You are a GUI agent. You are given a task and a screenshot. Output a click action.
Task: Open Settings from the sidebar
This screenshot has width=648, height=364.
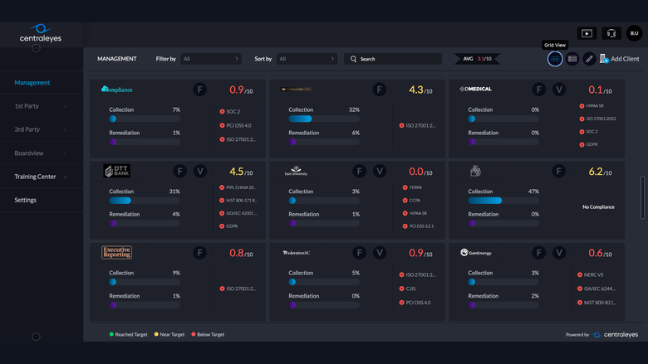[x=42, y=200]
